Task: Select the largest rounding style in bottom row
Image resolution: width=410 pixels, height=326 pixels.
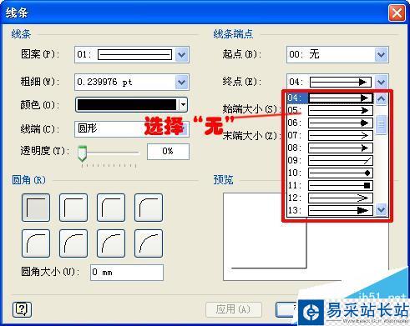Action: tap(149, 243)
